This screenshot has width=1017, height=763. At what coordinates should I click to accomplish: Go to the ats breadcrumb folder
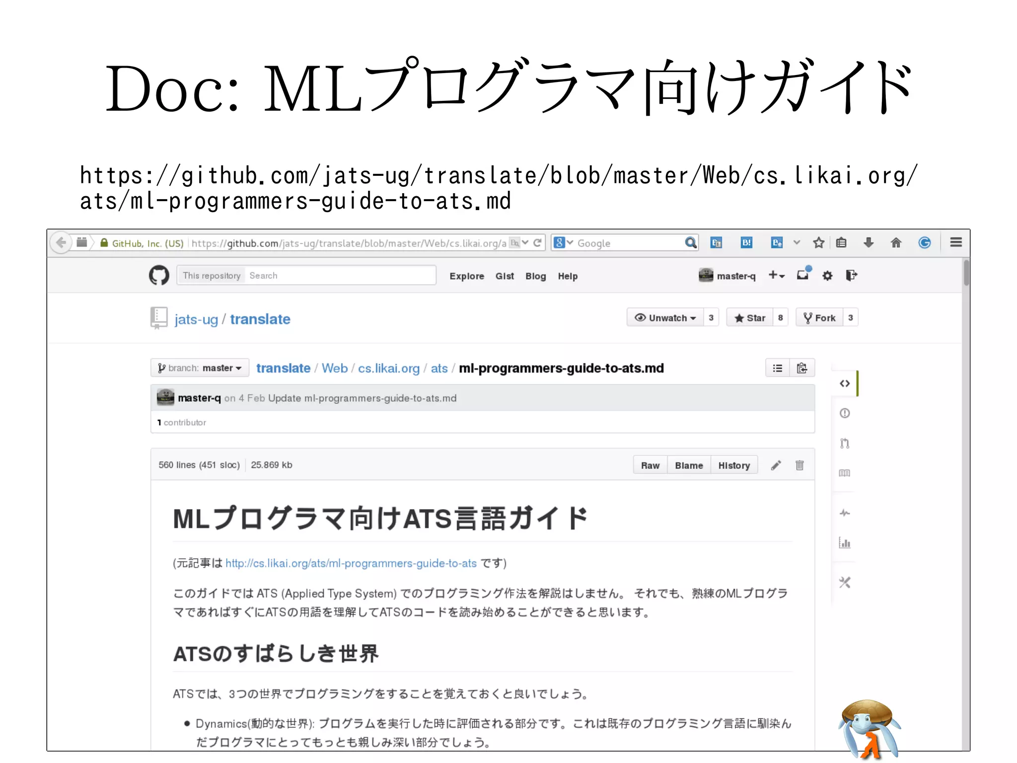pos(439,368)
